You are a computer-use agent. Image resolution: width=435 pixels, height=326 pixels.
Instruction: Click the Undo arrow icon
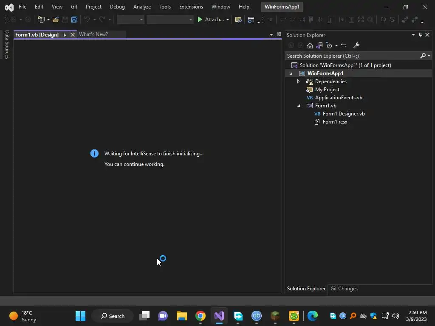87,20
